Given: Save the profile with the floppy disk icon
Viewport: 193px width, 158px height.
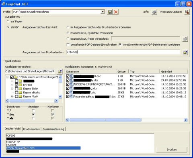Looking at the screenshot, I should [110, 12].
